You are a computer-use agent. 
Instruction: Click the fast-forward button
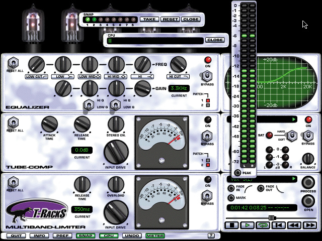pyautogui.click(x=310, y=225)
